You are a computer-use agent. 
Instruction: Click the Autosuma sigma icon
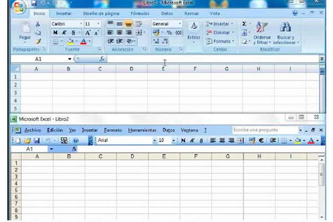click(x=244, y=24)
